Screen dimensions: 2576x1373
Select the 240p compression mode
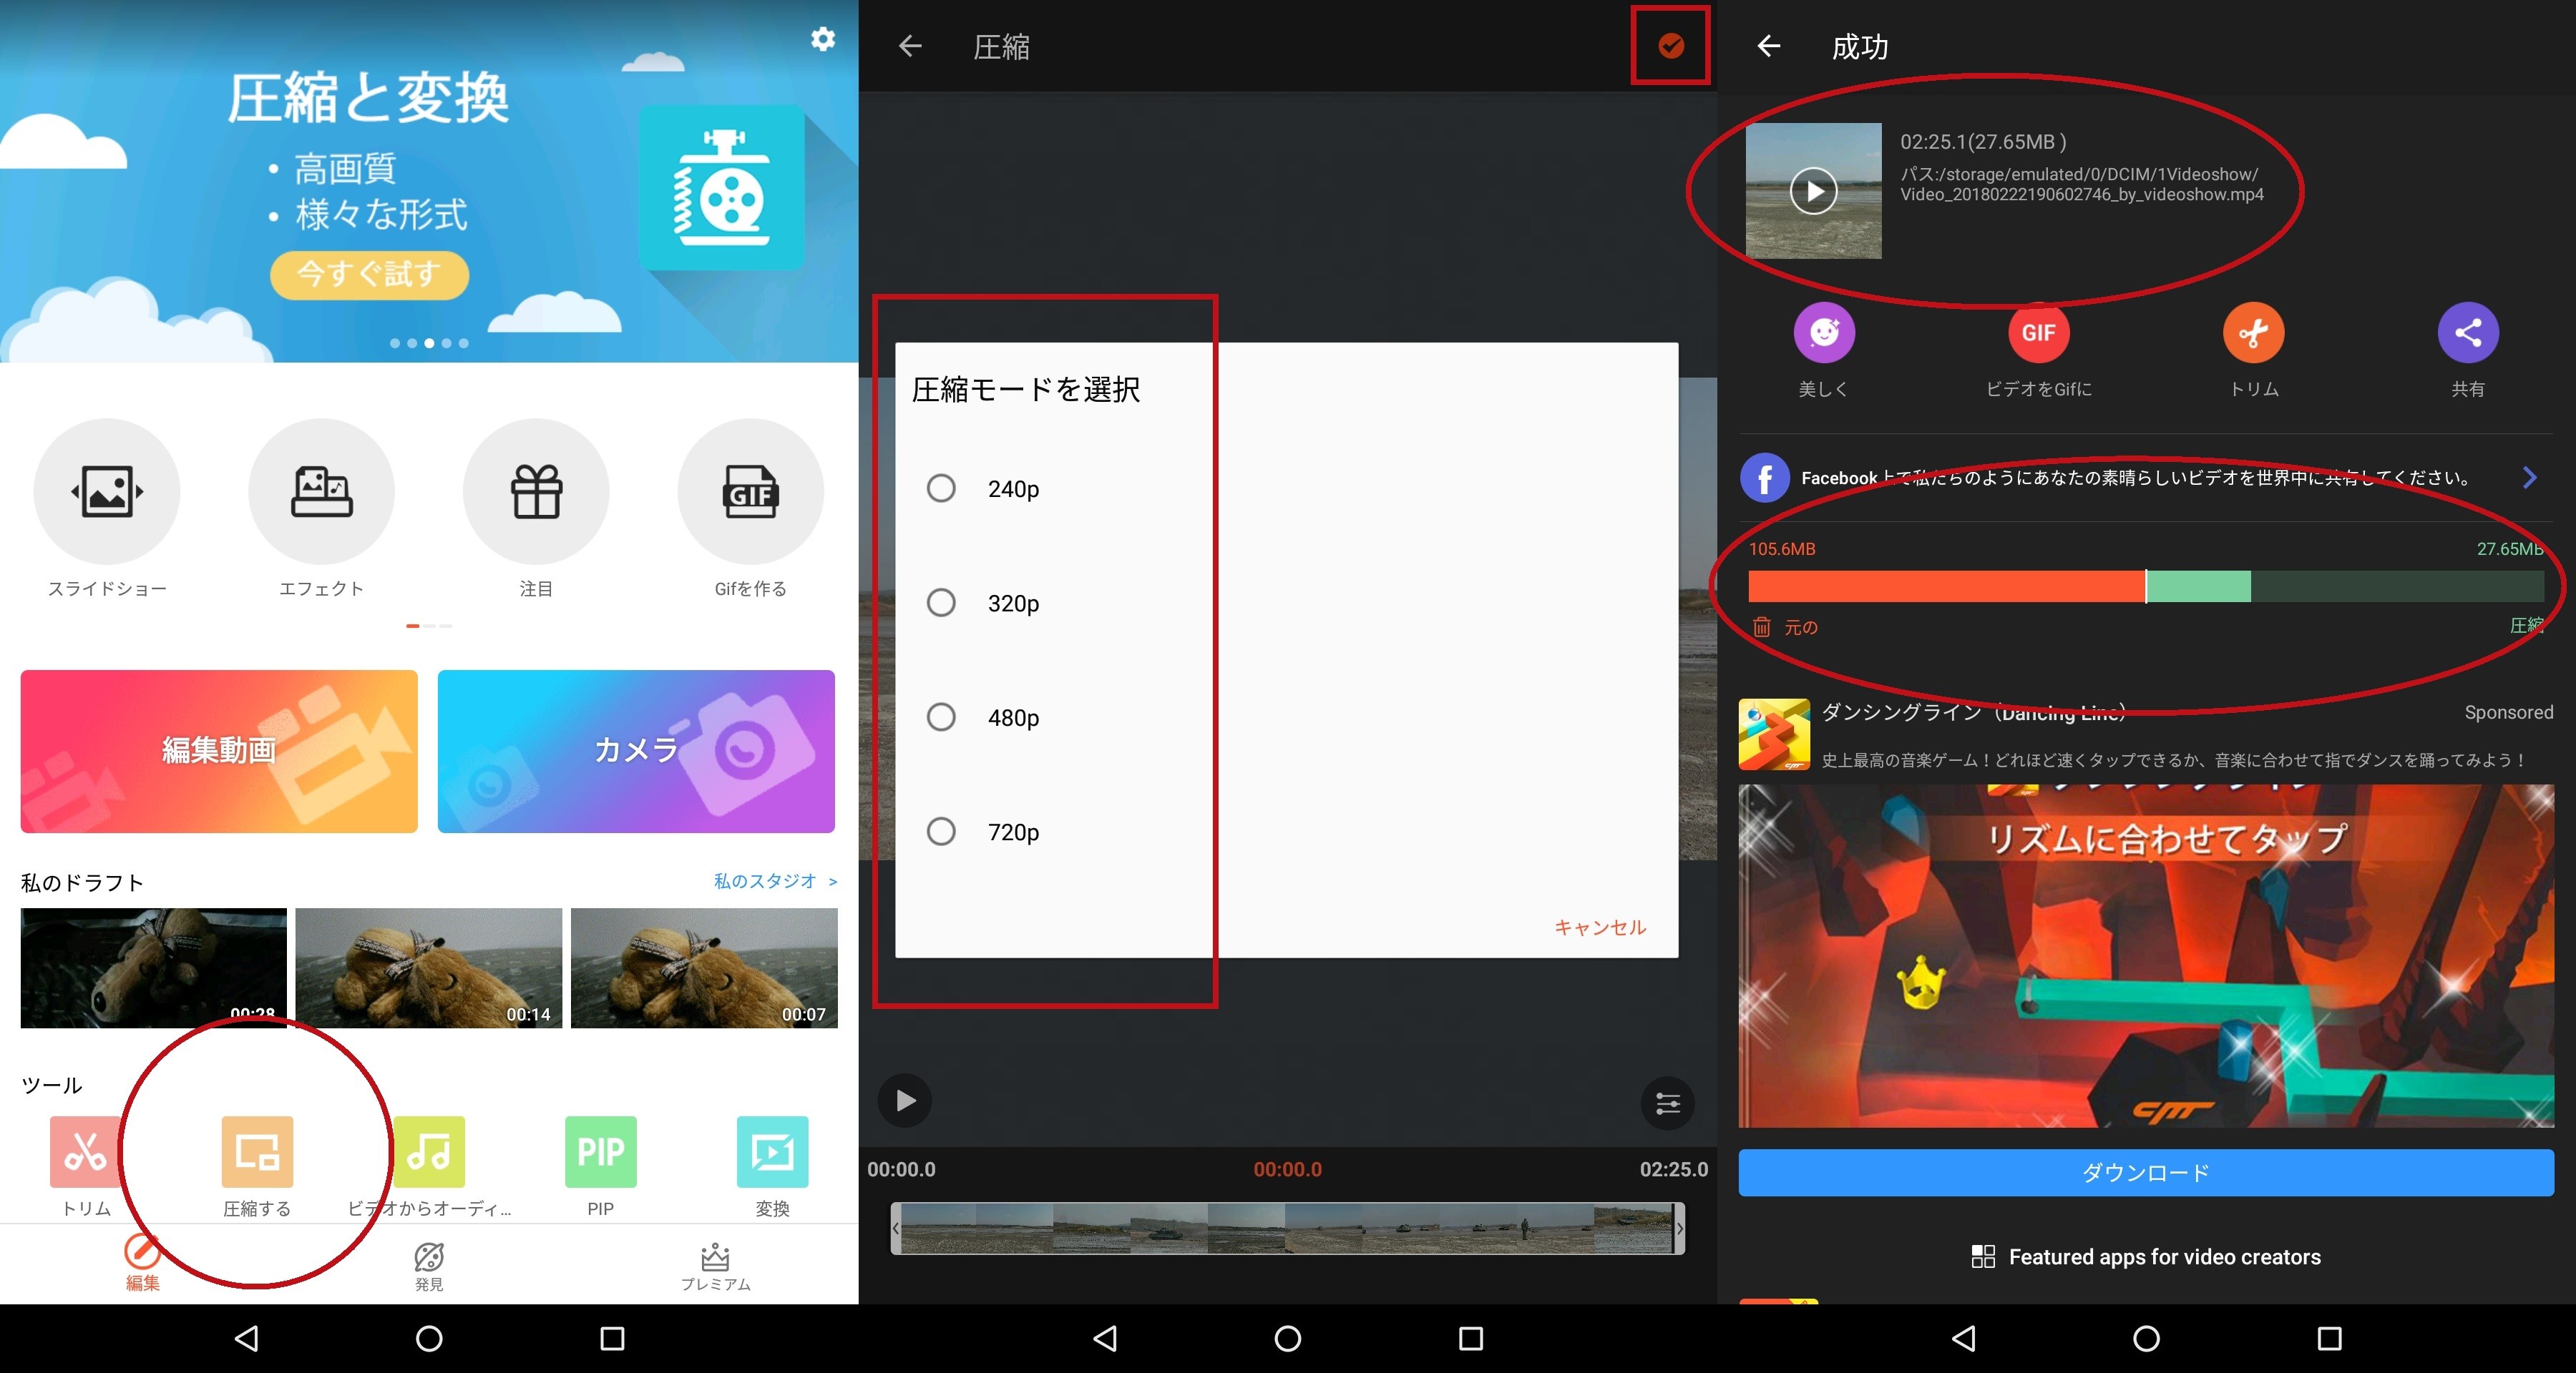(x=941, y=488)
